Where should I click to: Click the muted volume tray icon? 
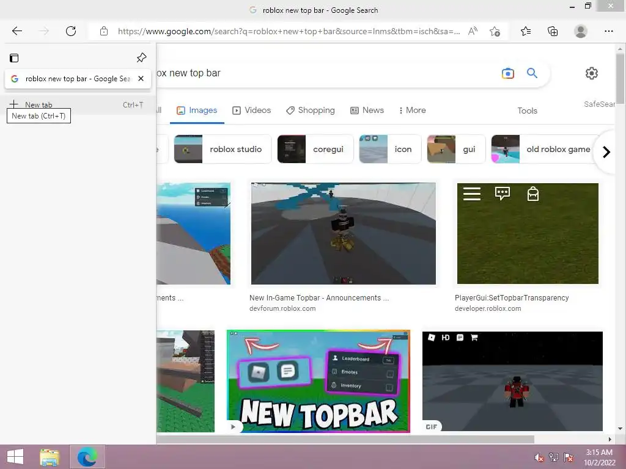pos(539,457)
